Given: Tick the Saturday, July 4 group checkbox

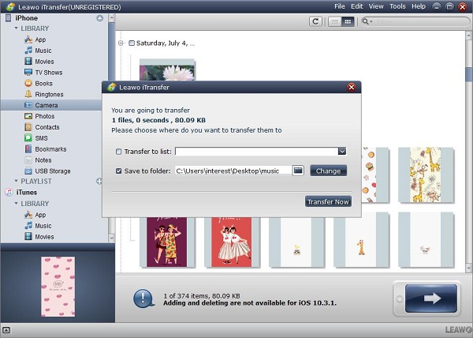Looking at the screenshot, I should tap(132, 43).
